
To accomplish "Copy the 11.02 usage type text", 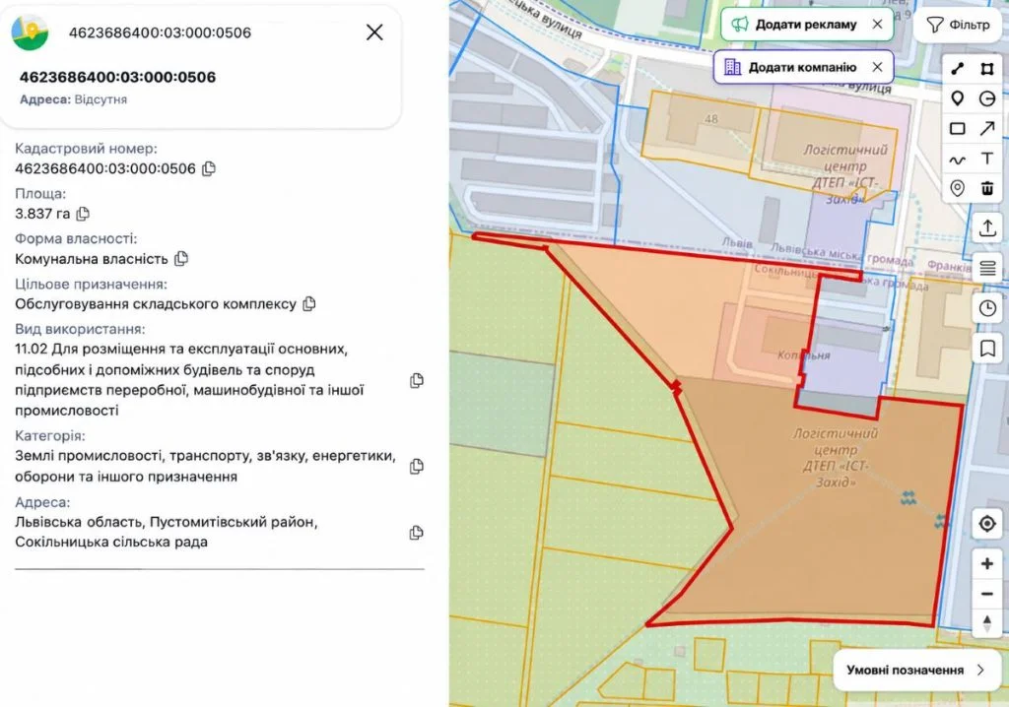I will click(417, 380).
